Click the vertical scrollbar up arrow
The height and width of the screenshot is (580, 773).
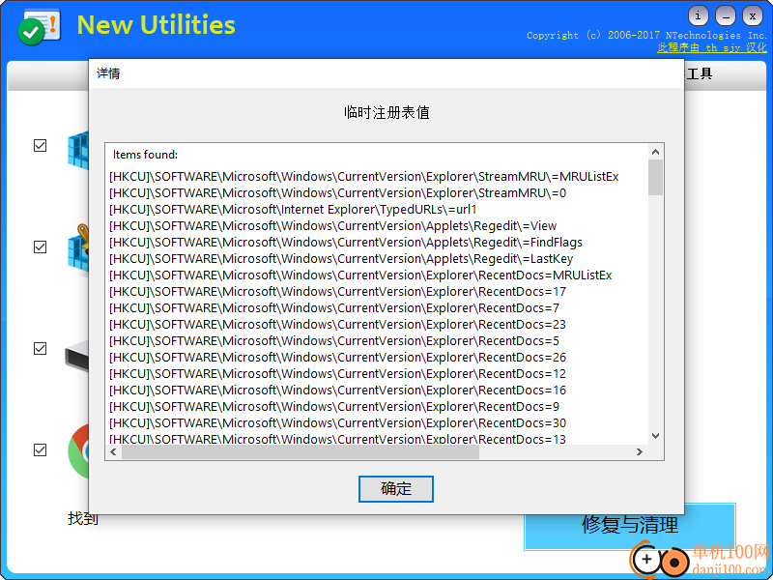tap(655, 152)
